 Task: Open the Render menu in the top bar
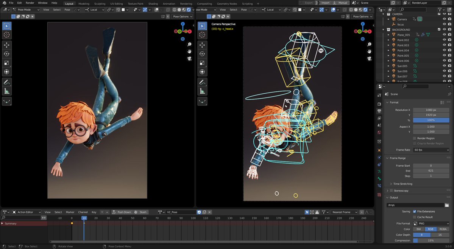click(29, 3)
